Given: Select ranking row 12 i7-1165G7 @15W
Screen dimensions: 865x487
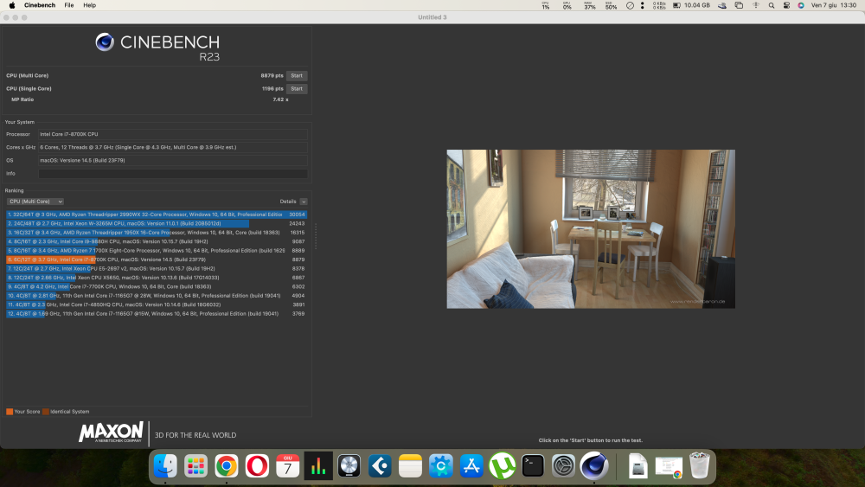Looking at the screenshot, I should 157,313.
